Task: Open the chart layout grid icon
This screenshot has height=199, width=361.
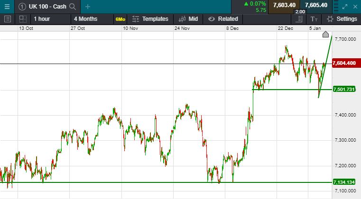Action: coord(22,19)
